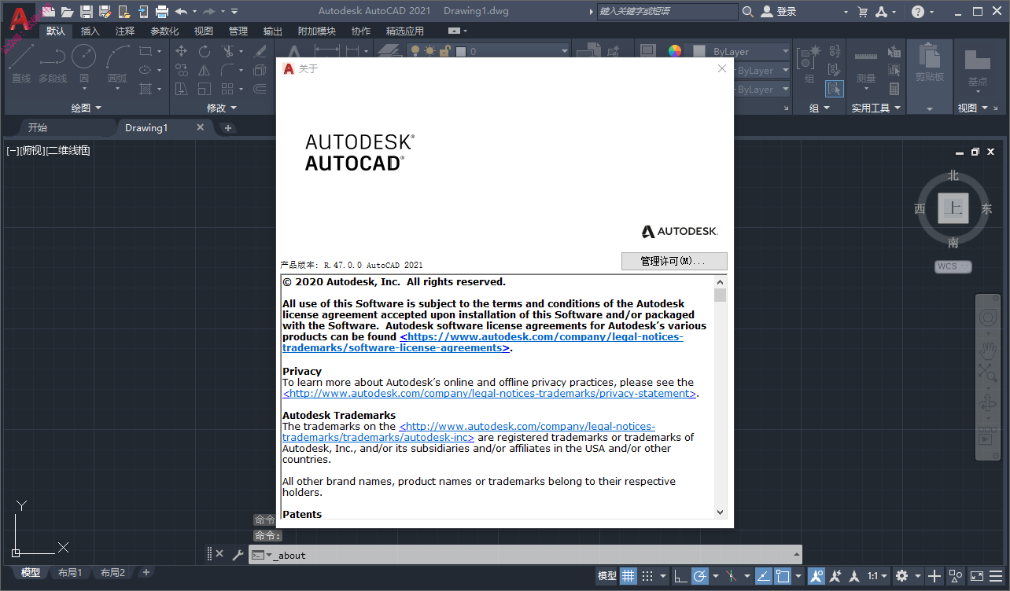Screen dimensions: 1010x591
Task: Toggle polar tracking in status bar
Action: (700, 575)
